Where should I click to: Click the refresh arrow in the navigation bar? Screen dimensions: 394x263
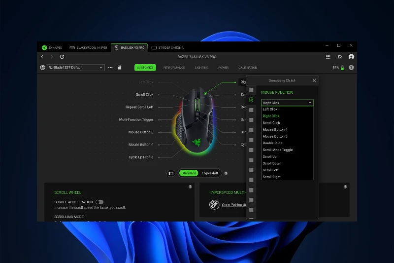pos(62,57)
